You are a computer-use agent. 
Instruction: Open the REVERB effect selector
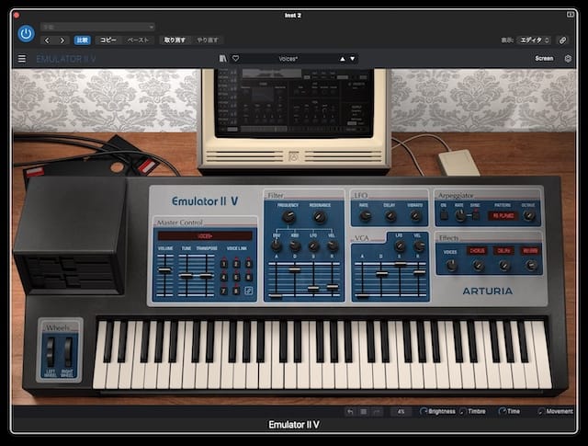pos(530,251)
